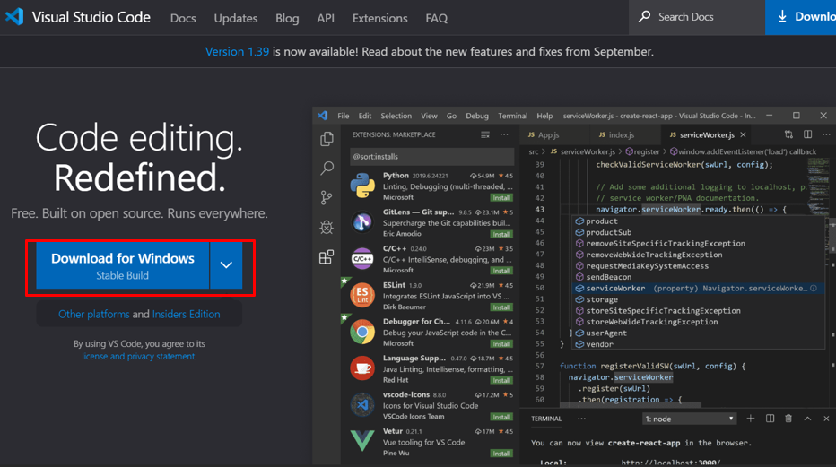
Task: Expand the download options chevron dropdown
Action: point(226,265)
